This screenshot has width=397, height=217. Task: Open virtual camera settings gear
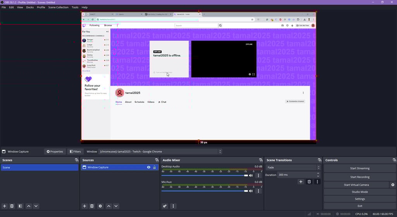click(393, 185)
